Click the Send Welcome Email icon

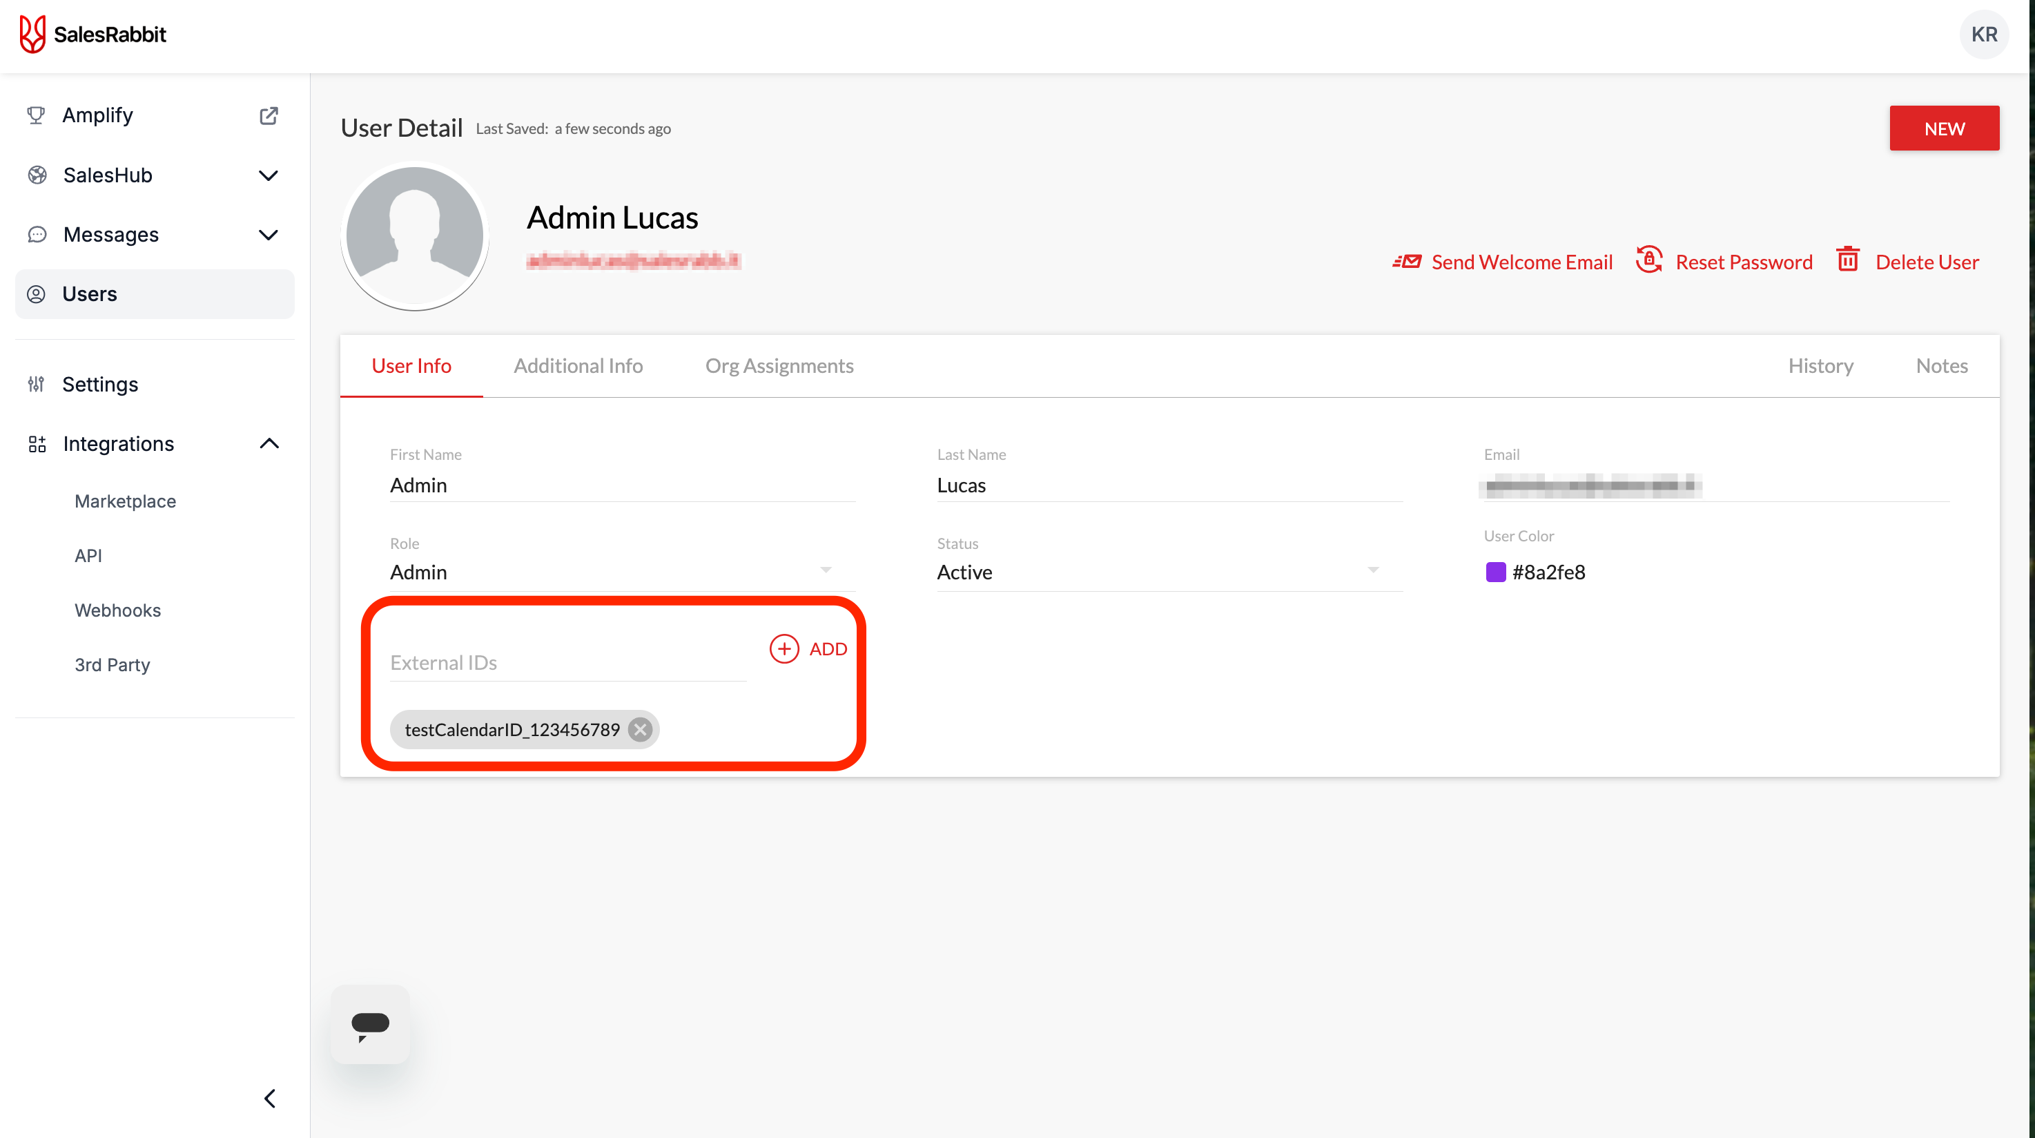click(1407, 262)
